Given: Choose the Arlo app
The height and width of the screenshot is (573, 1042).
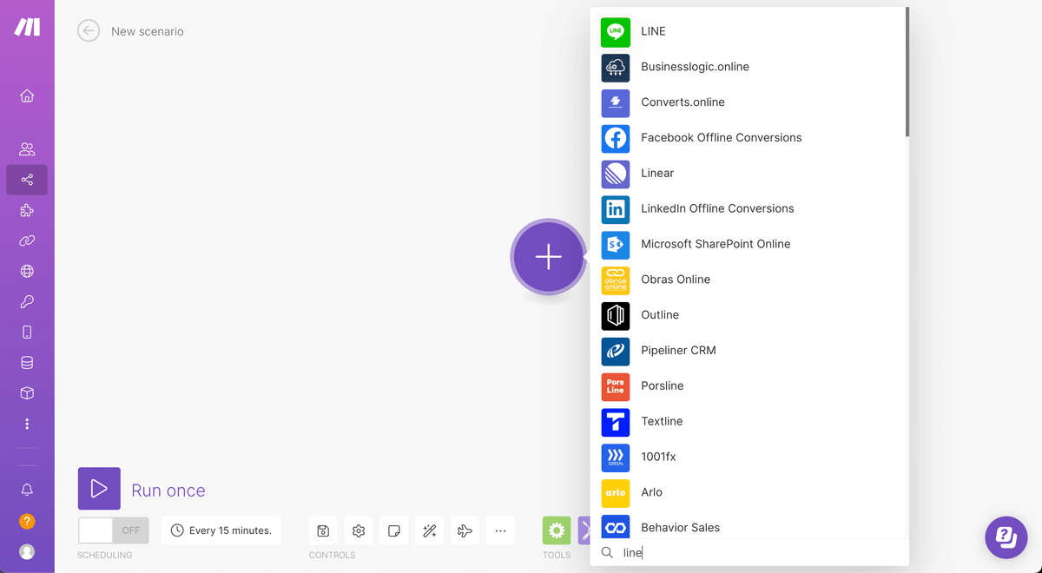Looking at the screenshot, I should coord(749,492).
